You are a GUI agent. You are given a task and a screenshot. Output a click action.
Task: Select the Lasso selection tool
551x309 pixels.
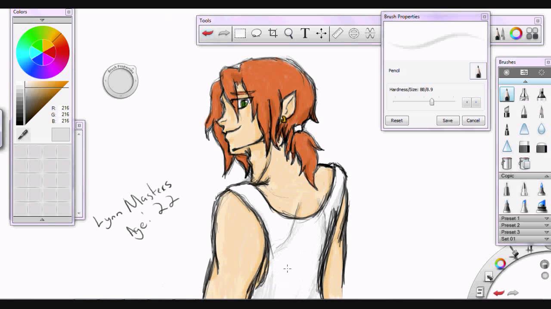pyautogui.click(x=257, y=33)
